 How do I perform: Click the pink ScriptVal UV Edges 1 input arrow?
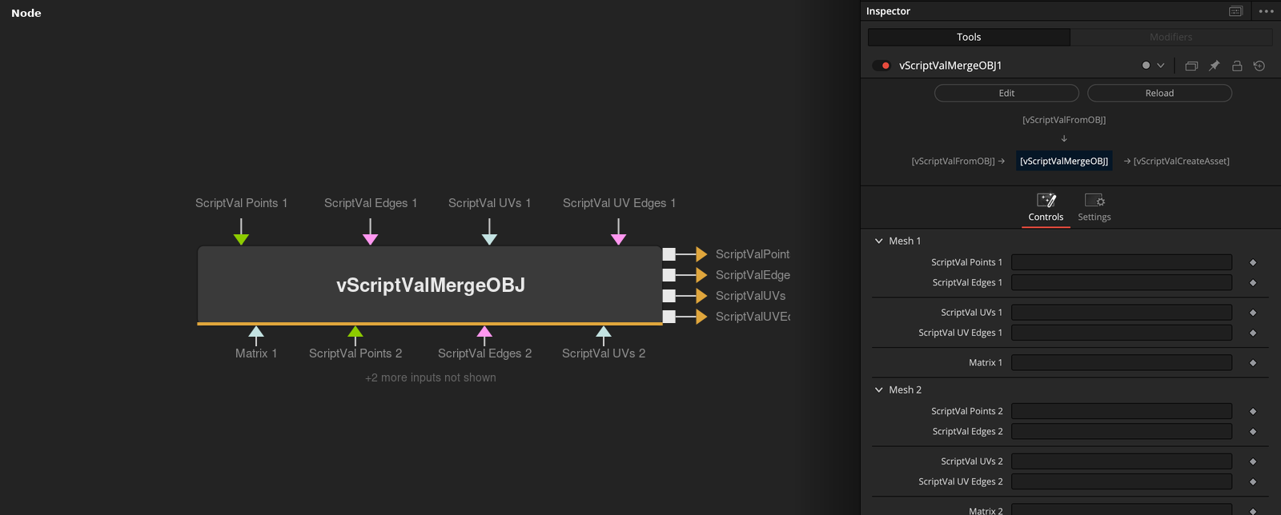[x=618, y=238]
